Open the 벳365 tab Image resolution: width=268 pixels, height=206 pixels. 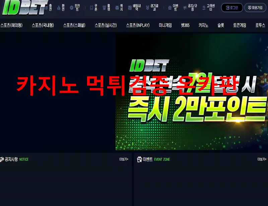coord(185,25)
